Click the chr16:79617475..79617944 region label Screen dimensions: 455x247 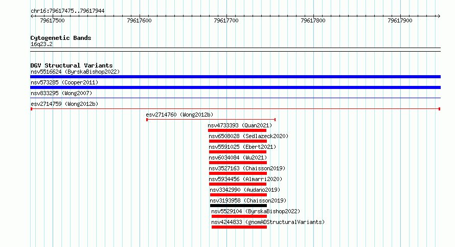point(67,11)
